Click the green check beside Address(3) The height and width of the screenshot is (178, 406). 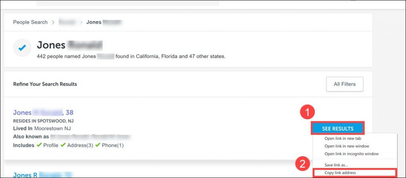tap(63, 145)
